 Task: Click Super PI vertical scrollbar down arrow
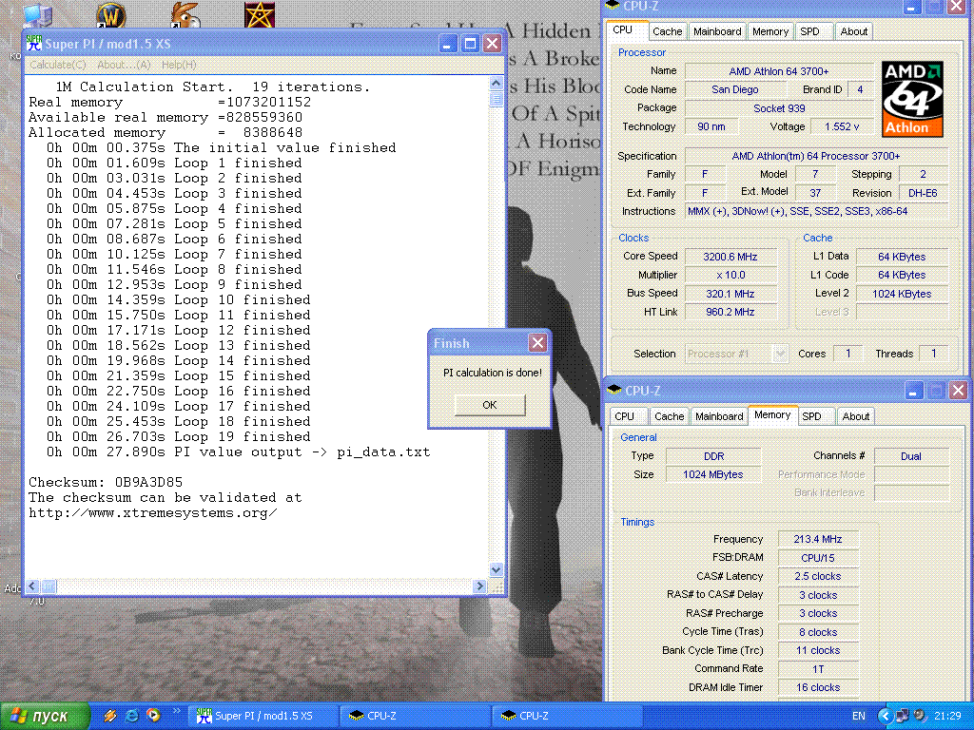coord(496,569)
